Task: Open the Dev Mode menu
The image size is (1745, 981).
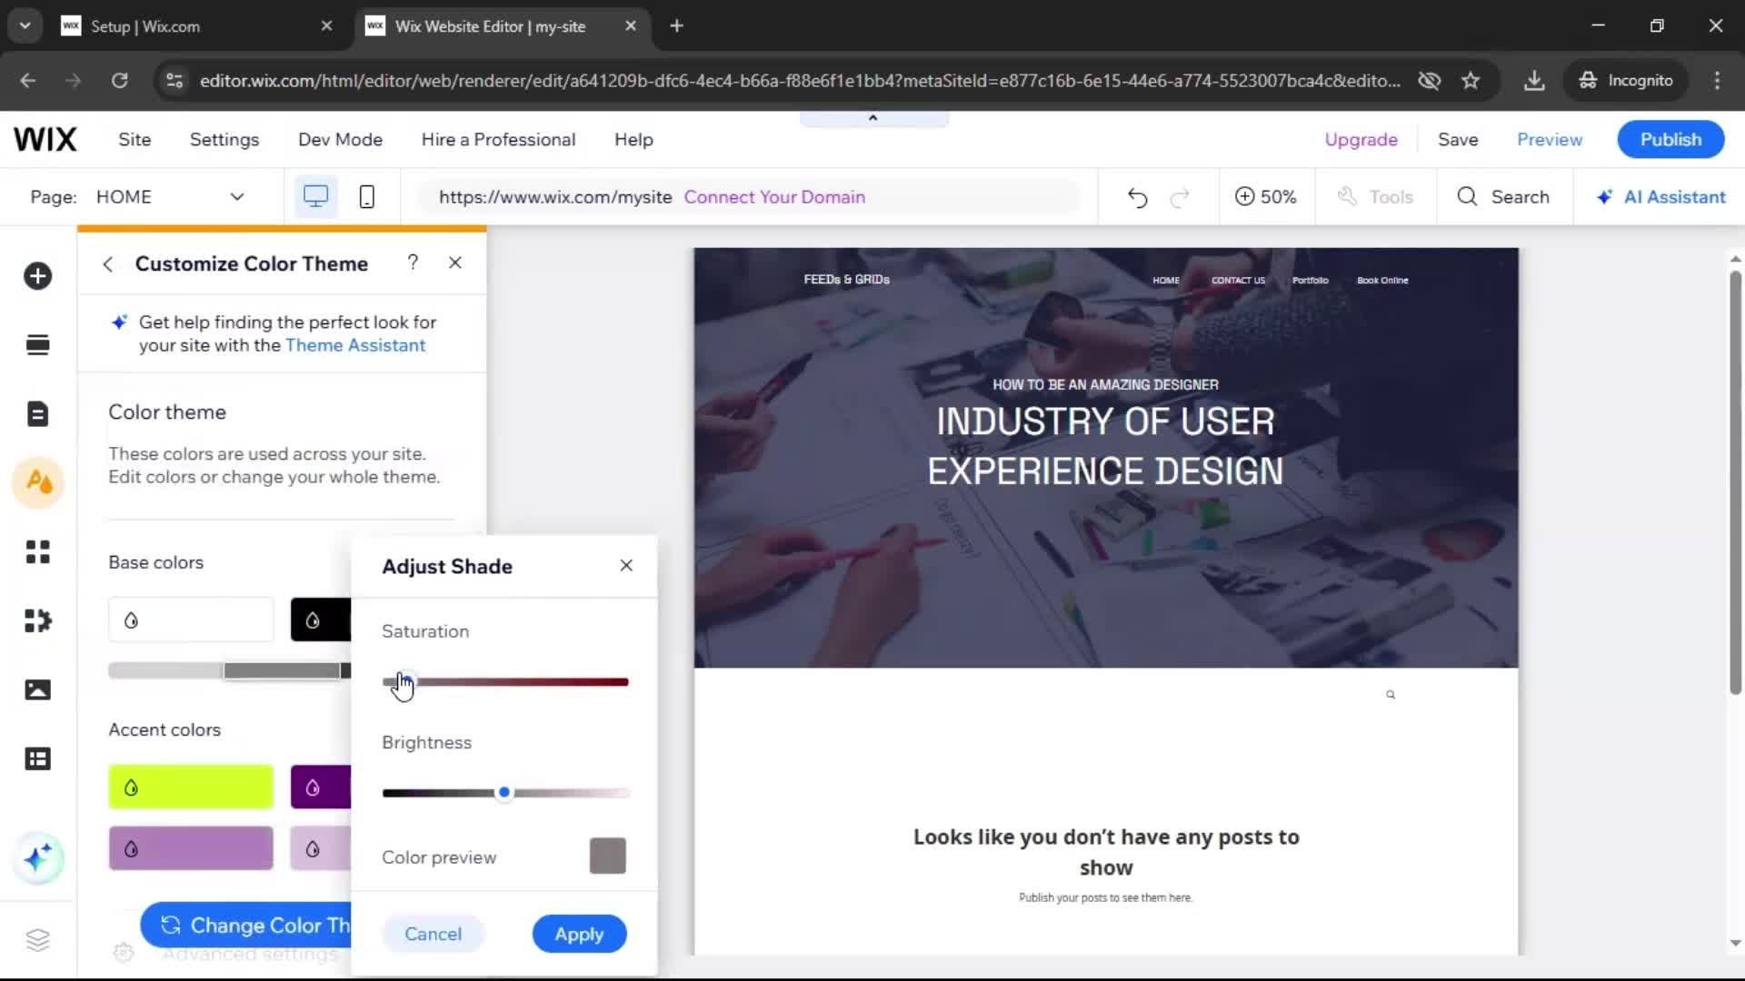Action: pyautogui.click(x=340, y=140)
